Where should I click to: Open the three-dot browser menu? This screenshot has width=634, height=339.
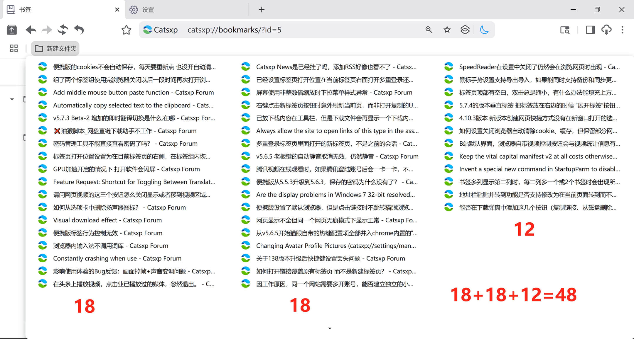pyautogui.click(x=622, y=30)
